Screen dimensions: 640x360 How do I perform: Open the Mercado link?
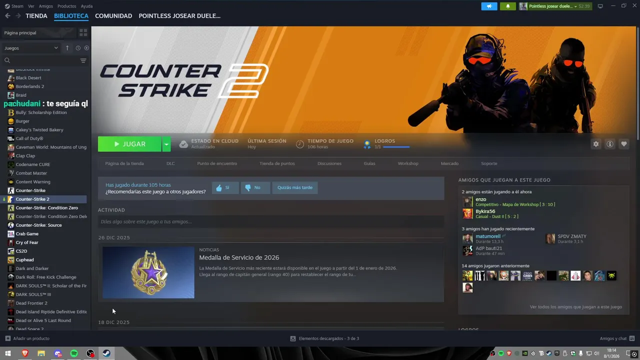point(449,163)
